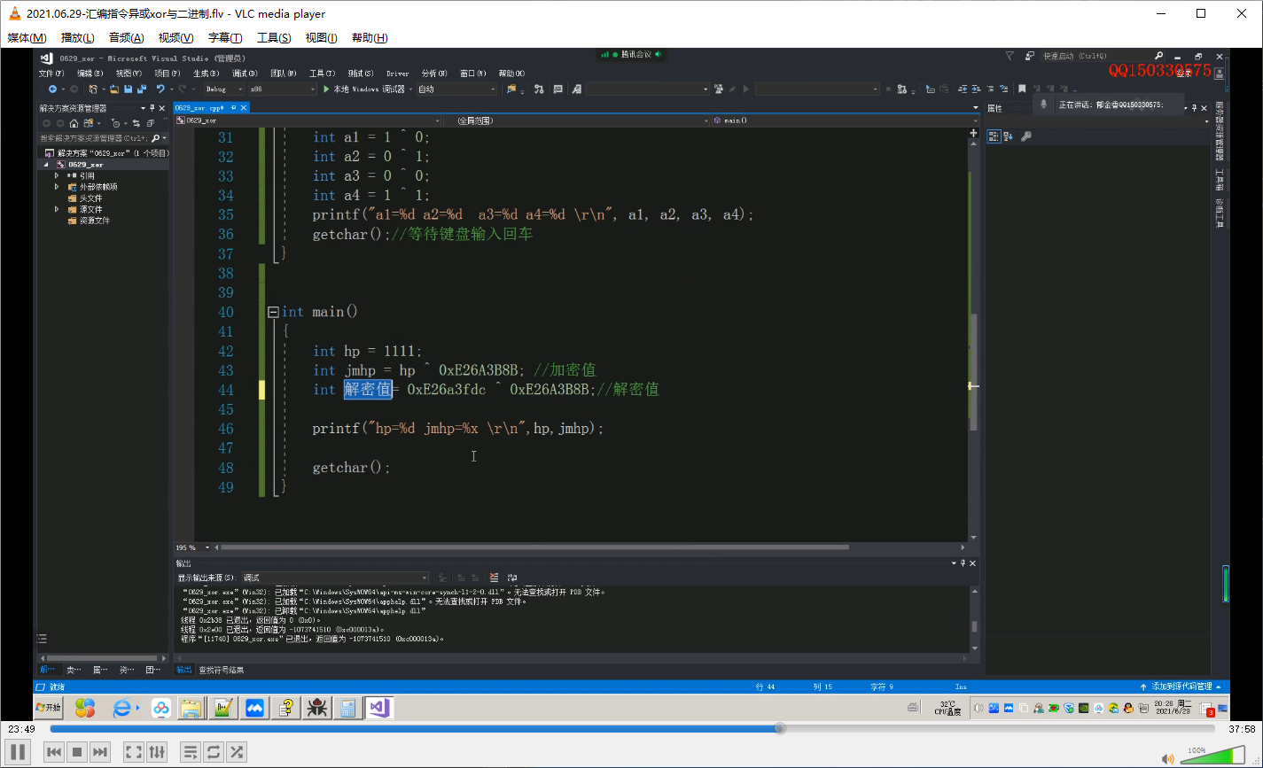Click the Properties pages wrench icon
The width and height of the screenshot is (1263, 768).
click(x=1026, y=136)
